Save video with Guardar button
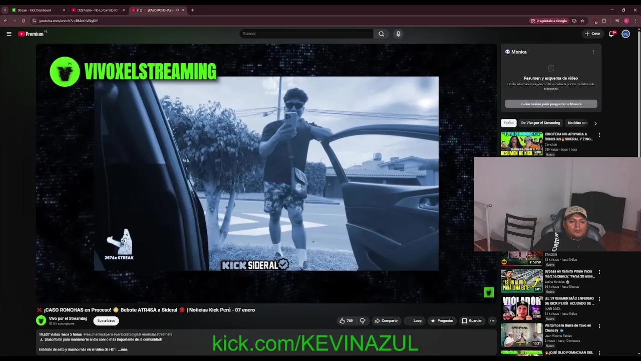641x361 pixels. 472,321
